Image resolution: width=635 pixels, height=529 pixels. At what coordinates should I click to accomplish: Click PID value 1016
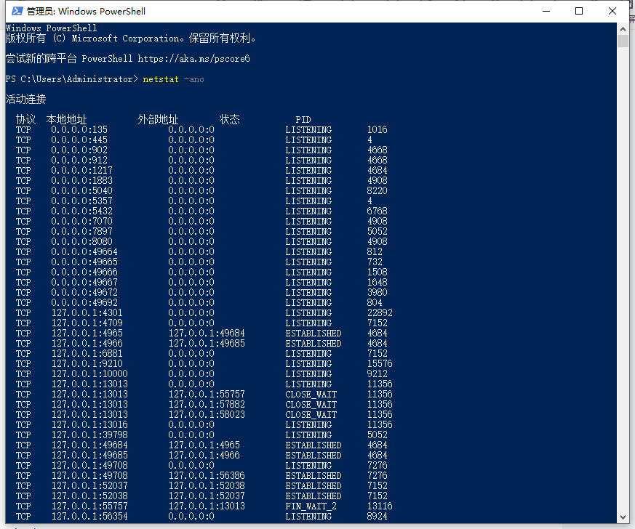(x=377, y=130)
